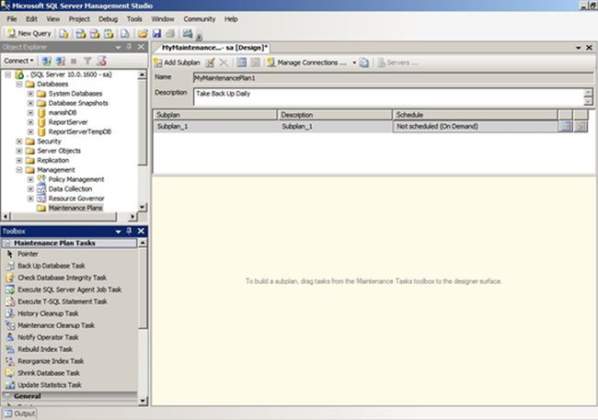Screen dimensions: 598x420
Task: Select the Data Collection node
Action: (70, 189)
